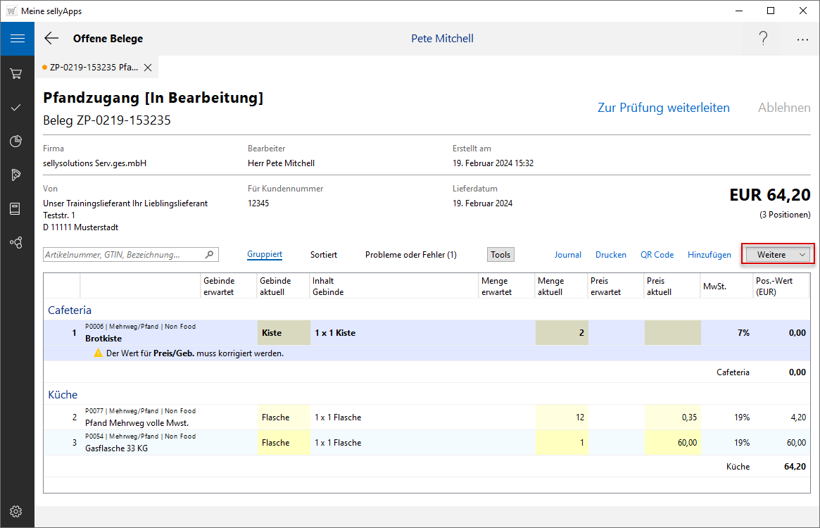
Task: Open settings gear in sidebar
Action: [17, 511]
